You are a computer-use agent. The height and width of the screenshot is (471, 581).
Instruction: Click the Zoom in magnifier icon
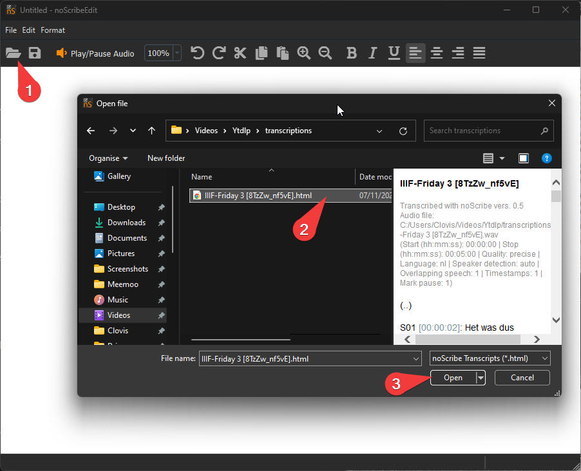coord(304,53)
